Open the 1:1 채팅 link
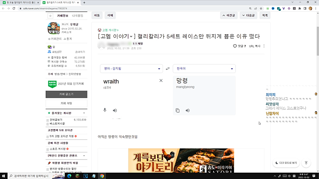The image size is (319, 179). pyautogui.click(x=138, y=43)
